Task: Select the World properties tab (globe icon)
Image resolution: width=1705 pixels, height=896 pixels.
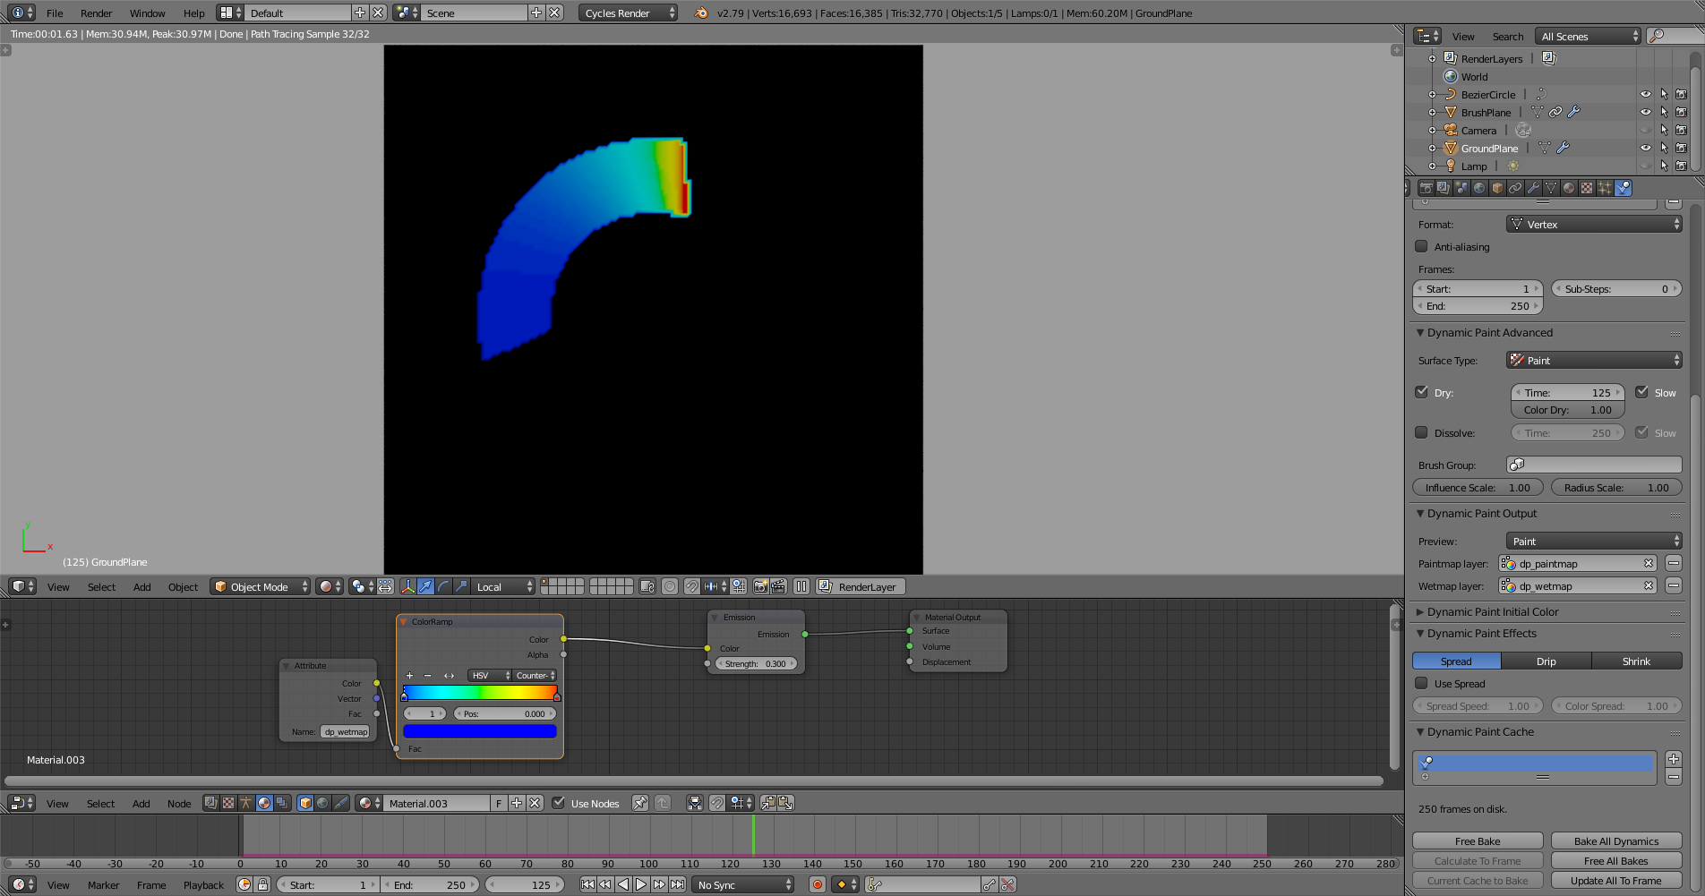Action: [1478, 188]
